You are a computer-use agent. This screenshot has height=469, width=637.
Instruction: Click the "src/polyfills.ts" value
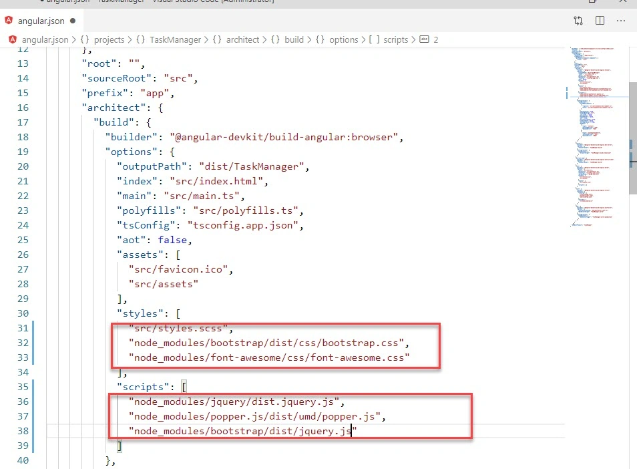click(x=245, y=210)
